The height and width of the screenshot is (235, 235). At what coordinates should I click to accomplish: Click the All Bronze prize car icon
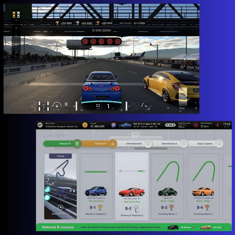[173, 227]
